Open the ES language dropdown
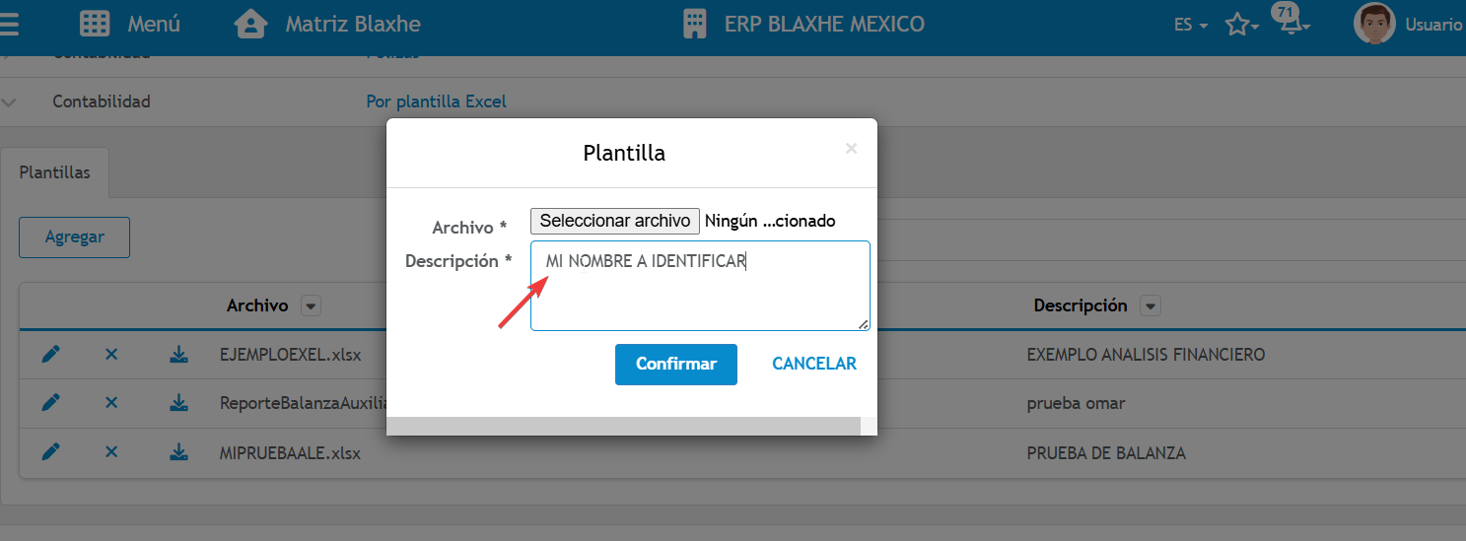This screenshot has height=541, width=1466. (x=1191, y=26)
